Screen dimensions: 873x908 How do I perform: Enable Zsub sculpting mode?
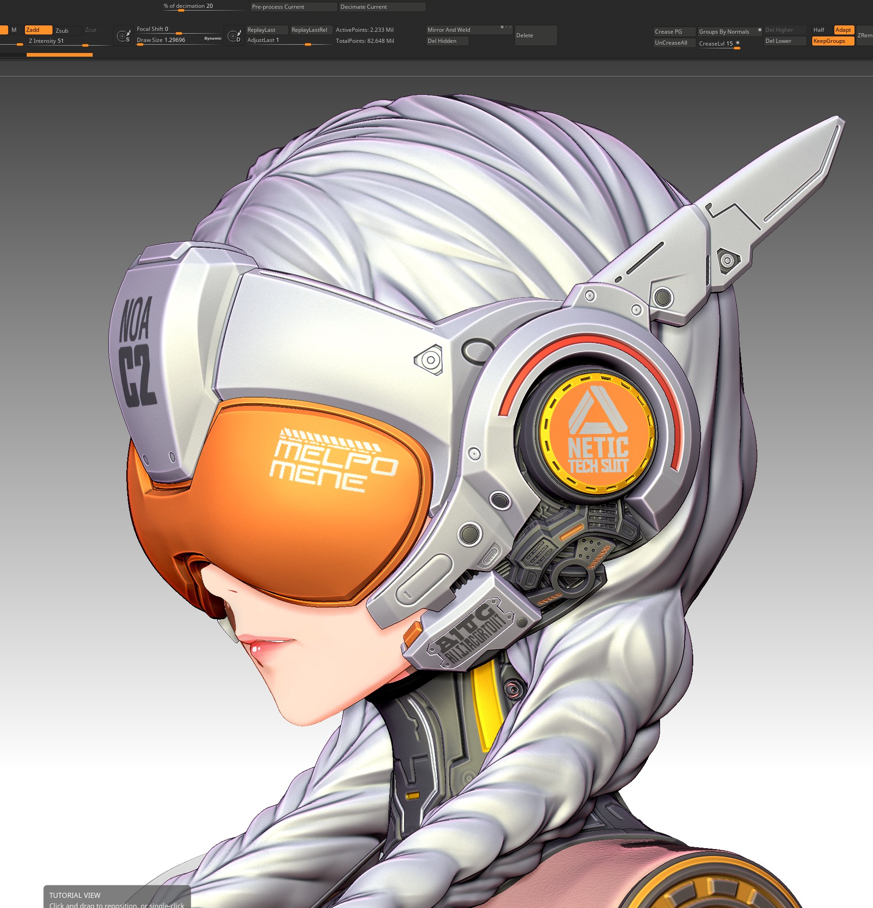[x=67, y=30]
